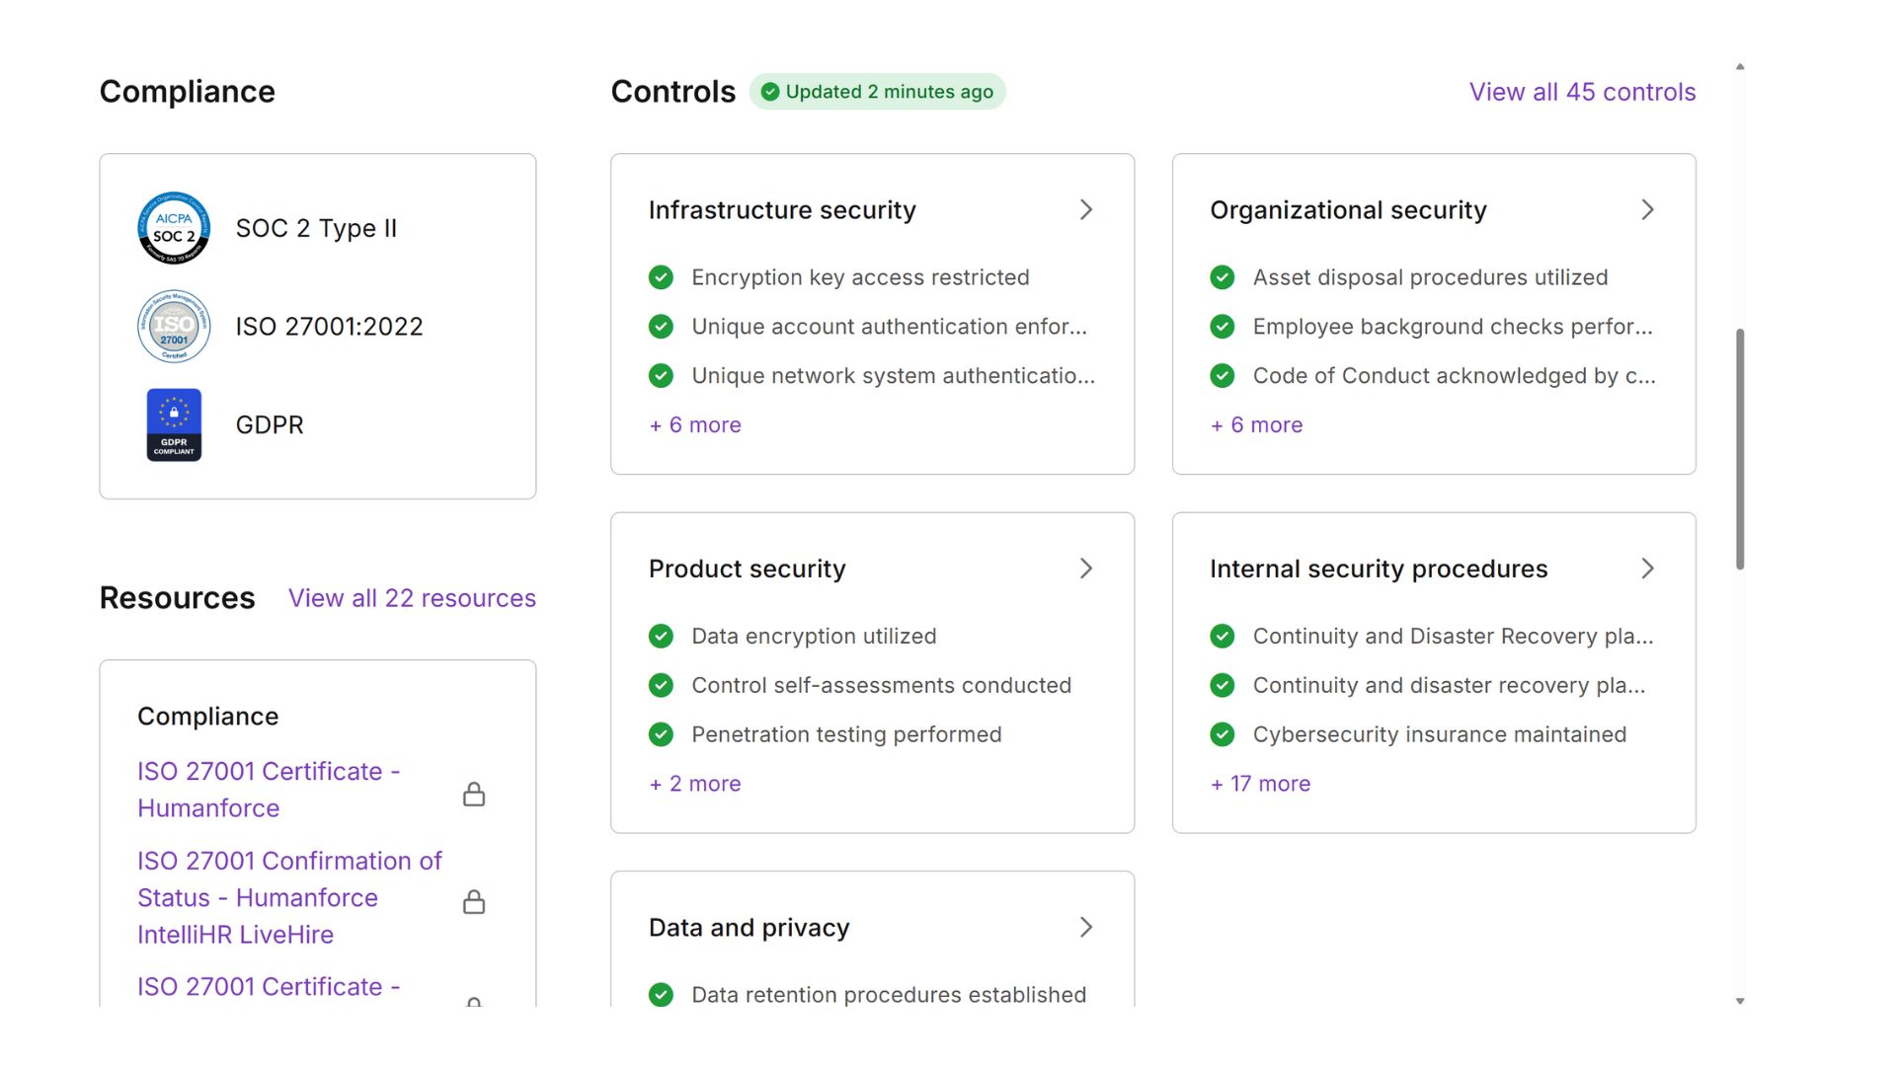Click the SOC 2 Type II compliance badge
Image resolution: width=1896 pixels, height=1066 pixels.
174,228
